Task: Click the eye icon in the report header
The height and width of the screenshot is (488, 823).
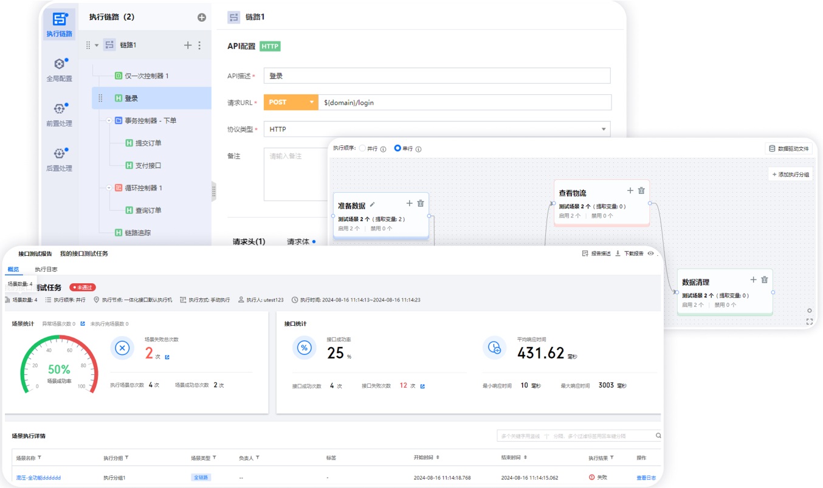Action: click(650, 253)
